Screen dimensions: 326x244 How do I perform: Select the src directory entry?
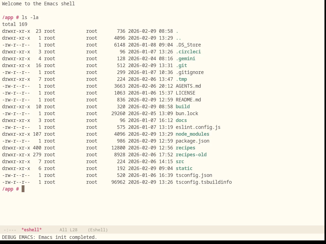point(180,161)
